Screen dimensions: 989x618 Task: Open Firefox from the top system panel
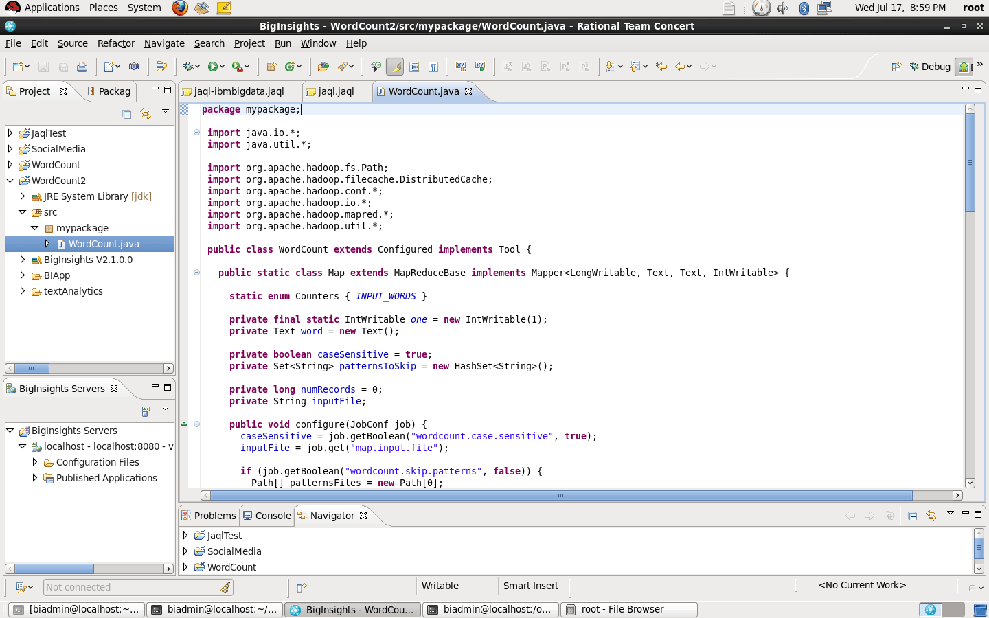pyautogui.click(x=180, y=8)
